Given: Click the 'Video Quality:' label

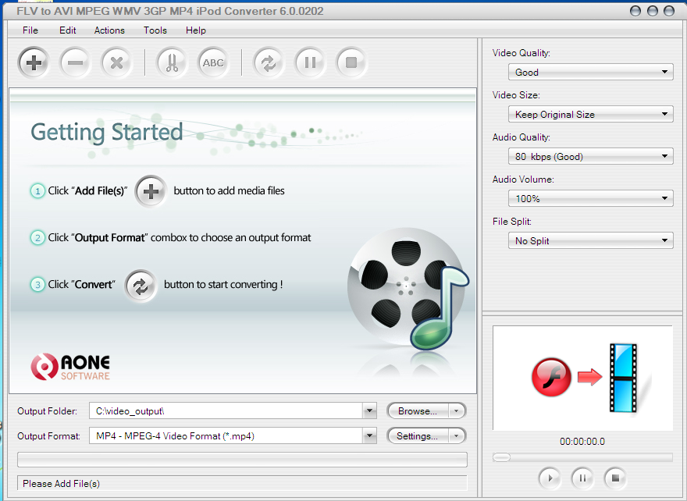Looking at the screenshot, I should point(521,53).
